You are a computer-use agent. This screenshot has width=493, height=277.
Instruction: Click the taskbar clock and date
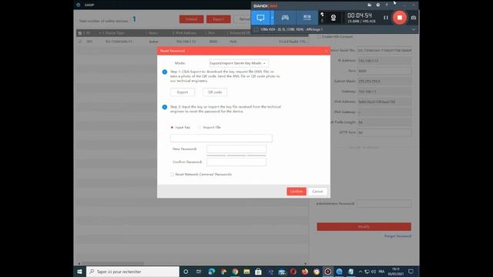395,272
